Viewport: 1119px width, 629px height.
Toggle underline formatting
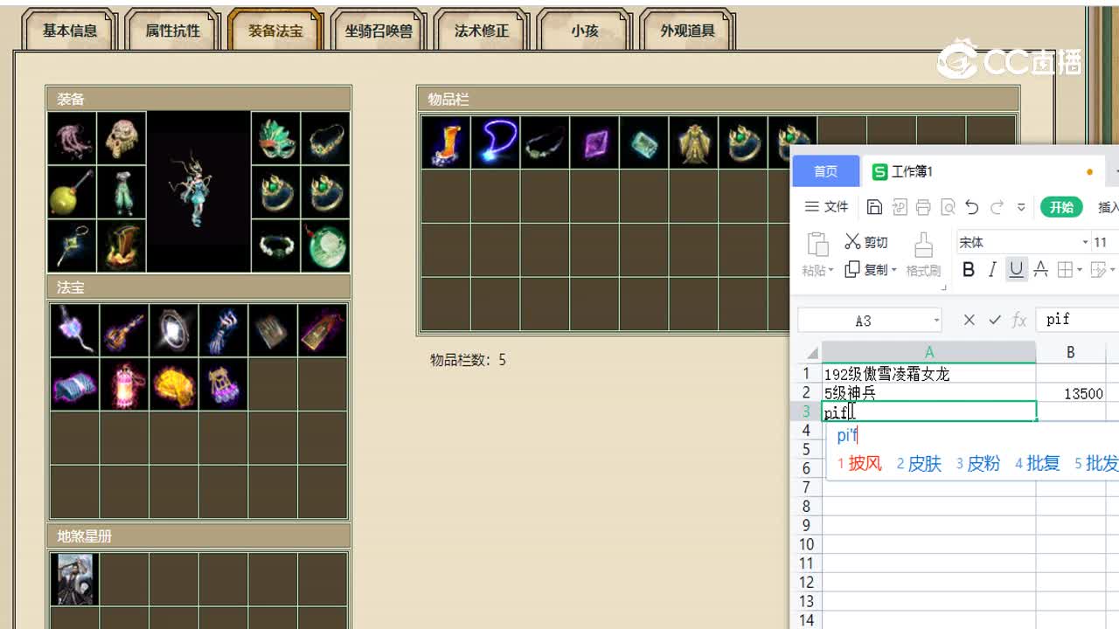(1016, 270)
